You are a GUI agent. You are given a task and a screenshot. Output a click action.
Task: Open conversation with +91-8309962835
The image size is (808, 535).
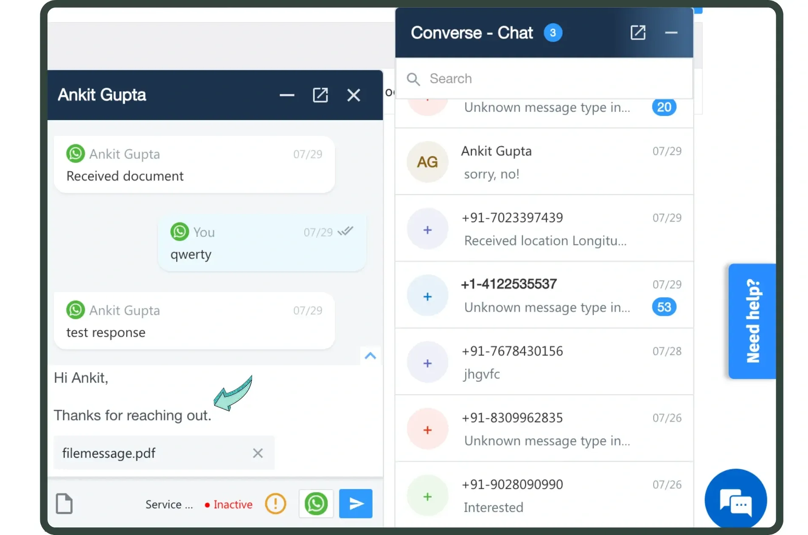pos(544,428)
